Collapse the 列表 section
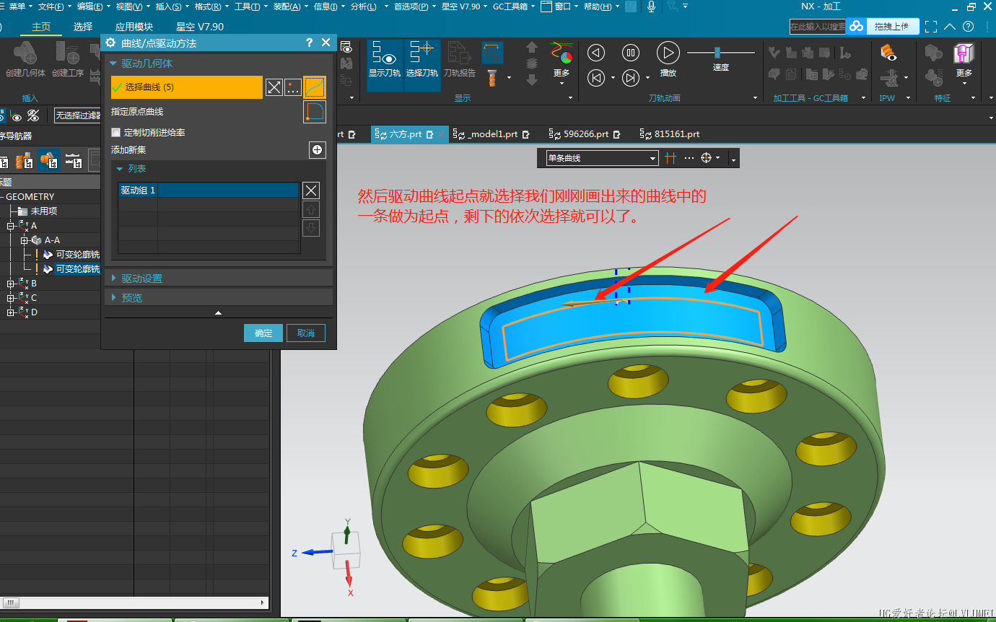The height and width of the screenshot is (622, 996). coord(120,168)
